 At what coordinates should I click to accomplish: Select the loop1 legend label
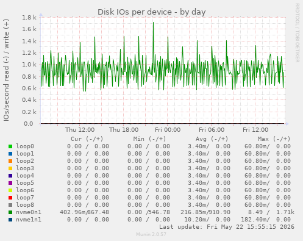tap(25, 154)
